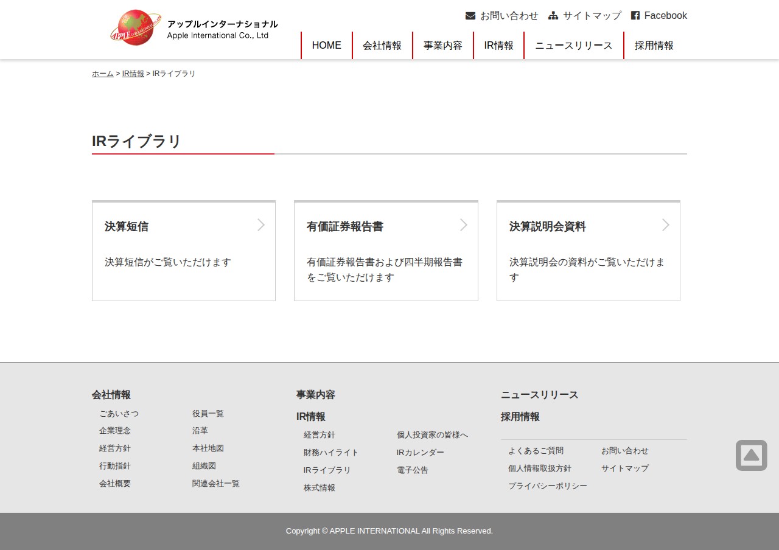Click footer link 沿革
Screen dimensions: 779x550
[x=200, y=431]
